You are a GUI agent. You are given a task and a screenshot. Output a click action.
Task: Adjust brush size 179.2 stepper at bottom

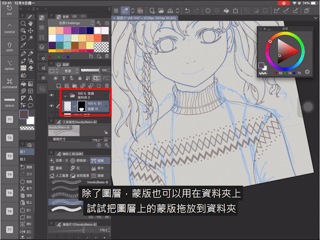click(109, 230)
